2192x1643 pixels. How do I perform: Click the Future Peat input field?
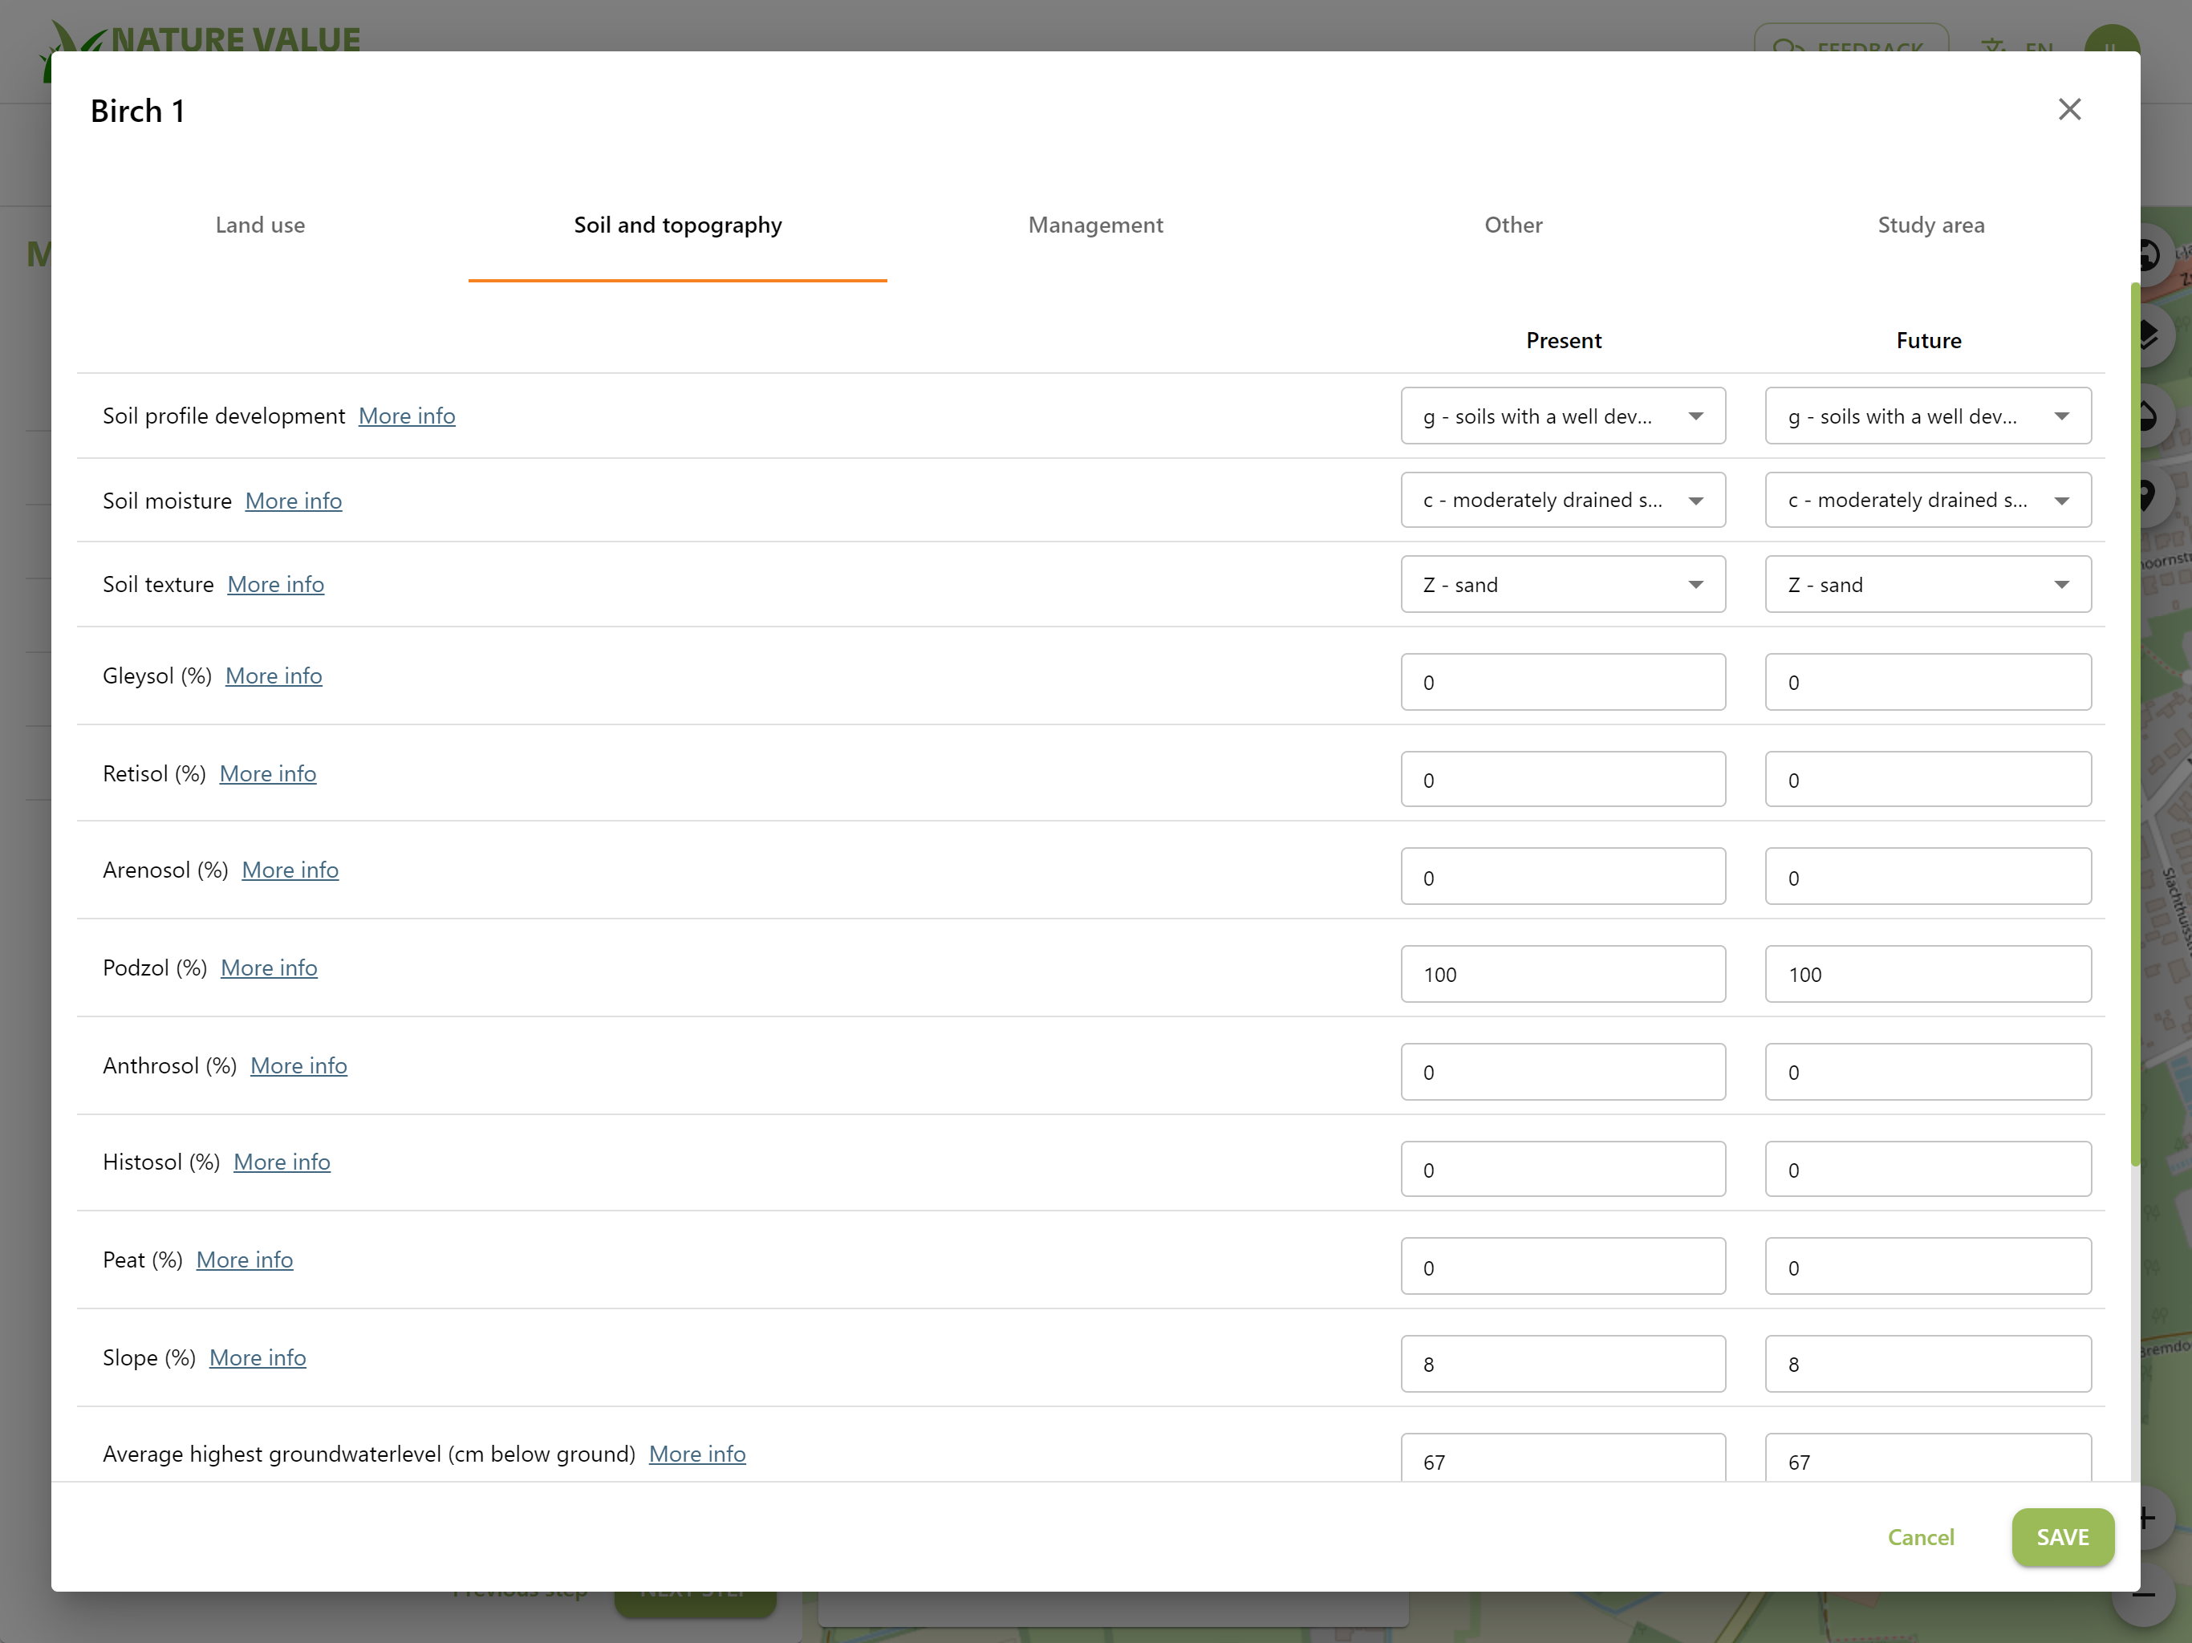click(1927, 1267)
